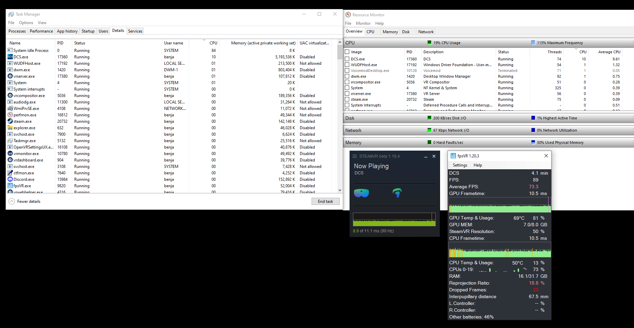The image size is (634, 328).
Task: Click the DCS.exe process icon in Task Manager
Action: click(10, 57)
